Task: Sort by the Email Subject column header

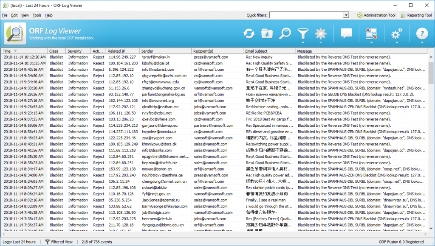Action: 269,51
